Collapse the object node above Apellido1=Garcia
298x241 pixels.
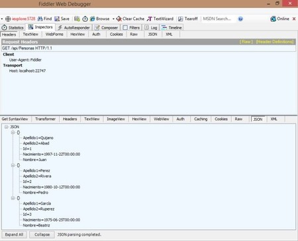coord(13,198)
